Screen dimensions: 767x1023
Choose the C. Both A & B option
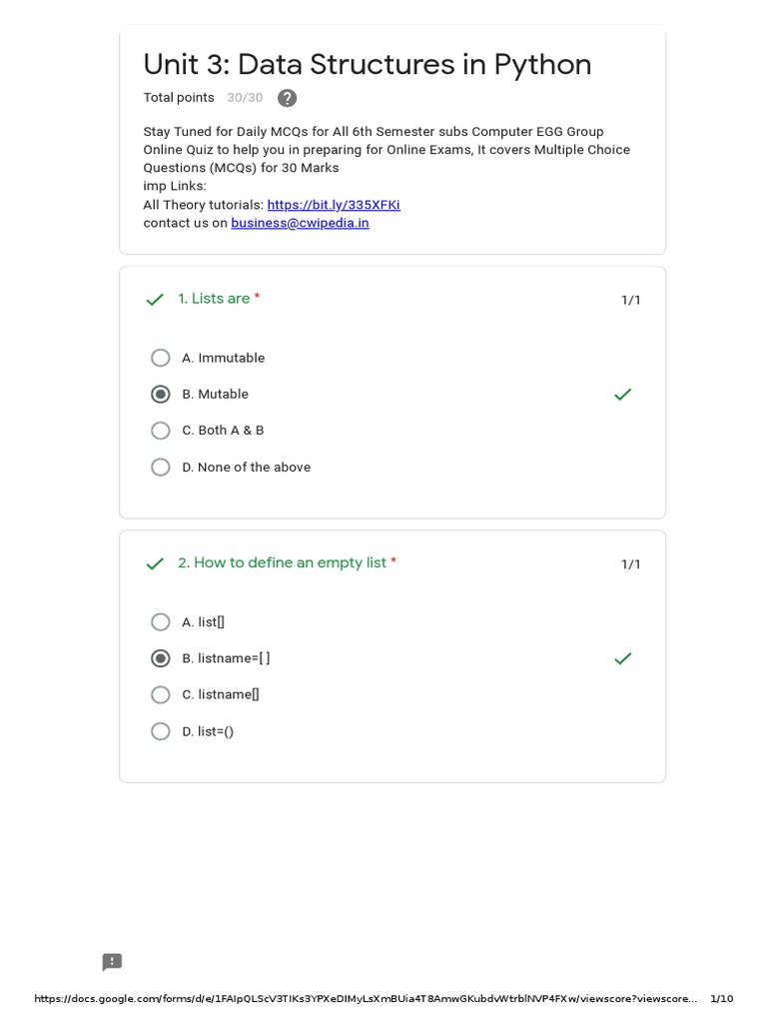160,431
